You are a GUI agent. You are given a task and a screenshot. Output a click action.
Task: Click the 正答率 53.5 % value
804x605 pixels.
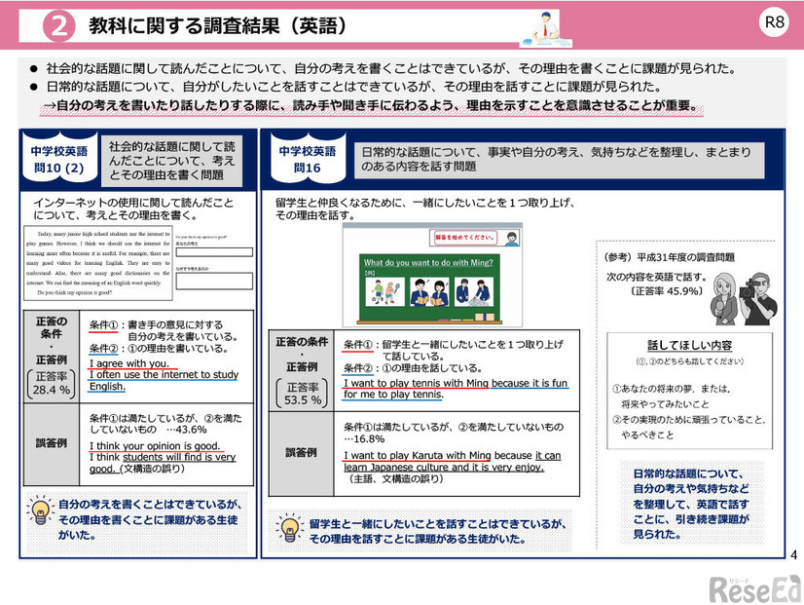click(x=303, y=395)
